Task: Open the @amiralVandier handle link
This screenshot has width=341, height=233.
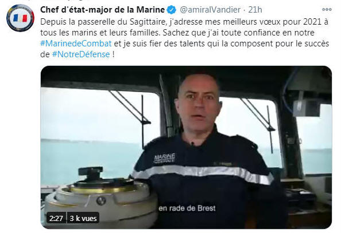Action: [210, 10]
